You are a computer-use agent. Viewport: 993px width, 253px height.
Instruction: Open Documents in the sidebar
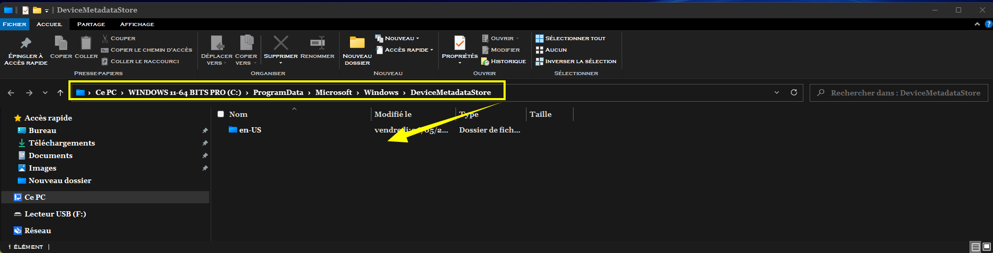50,155
